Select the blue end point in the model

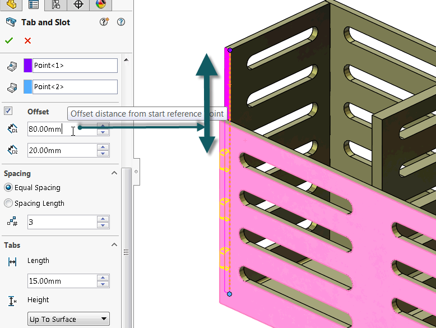point(229,294)
